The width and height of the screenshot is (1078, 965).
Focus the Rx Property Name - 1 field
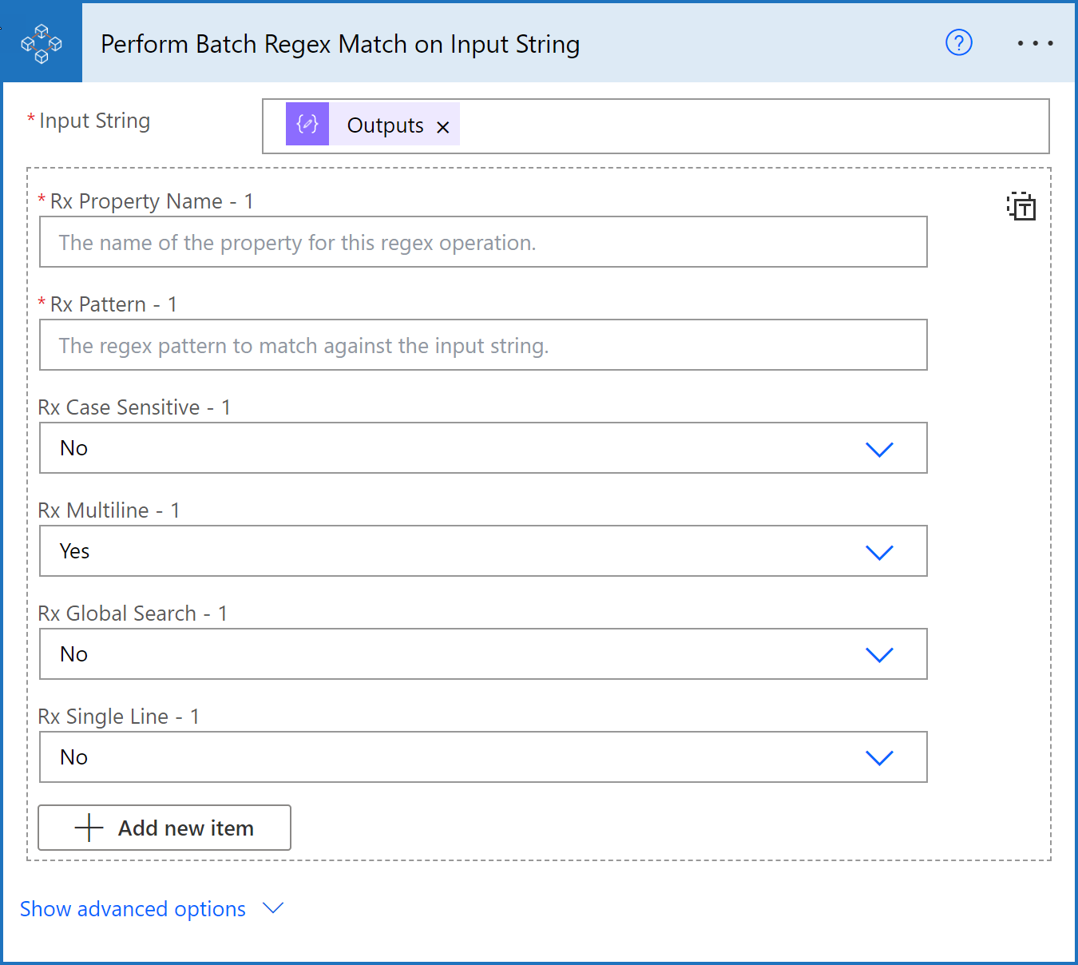coord(483,242)
